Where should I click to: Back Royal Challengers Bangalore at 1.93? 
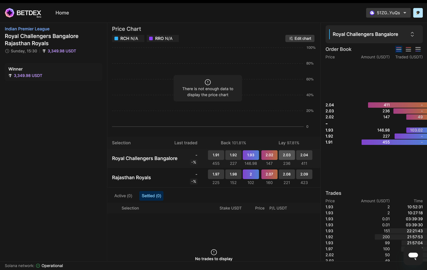click(x=251, y=155)
